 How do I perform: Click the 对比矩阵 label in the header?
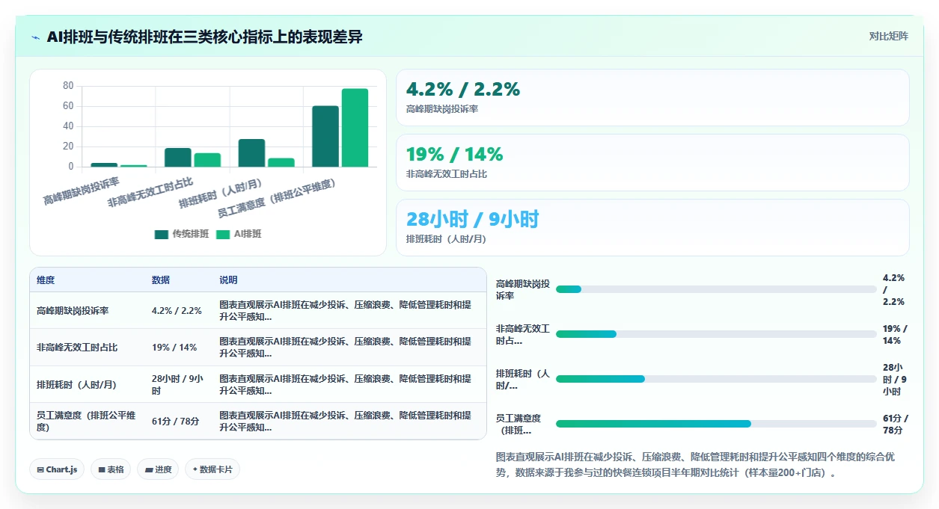tap(889, 36)
